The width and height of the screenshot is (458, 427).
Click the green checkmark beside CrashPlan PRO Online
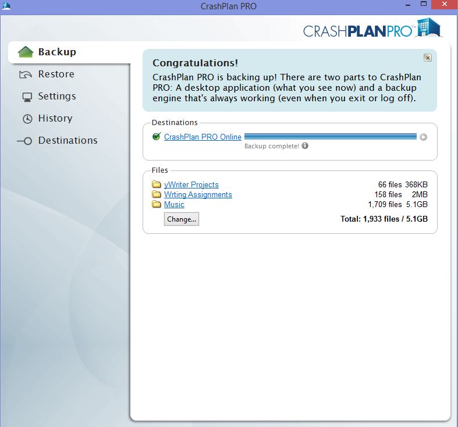click(x=157, y=136)
